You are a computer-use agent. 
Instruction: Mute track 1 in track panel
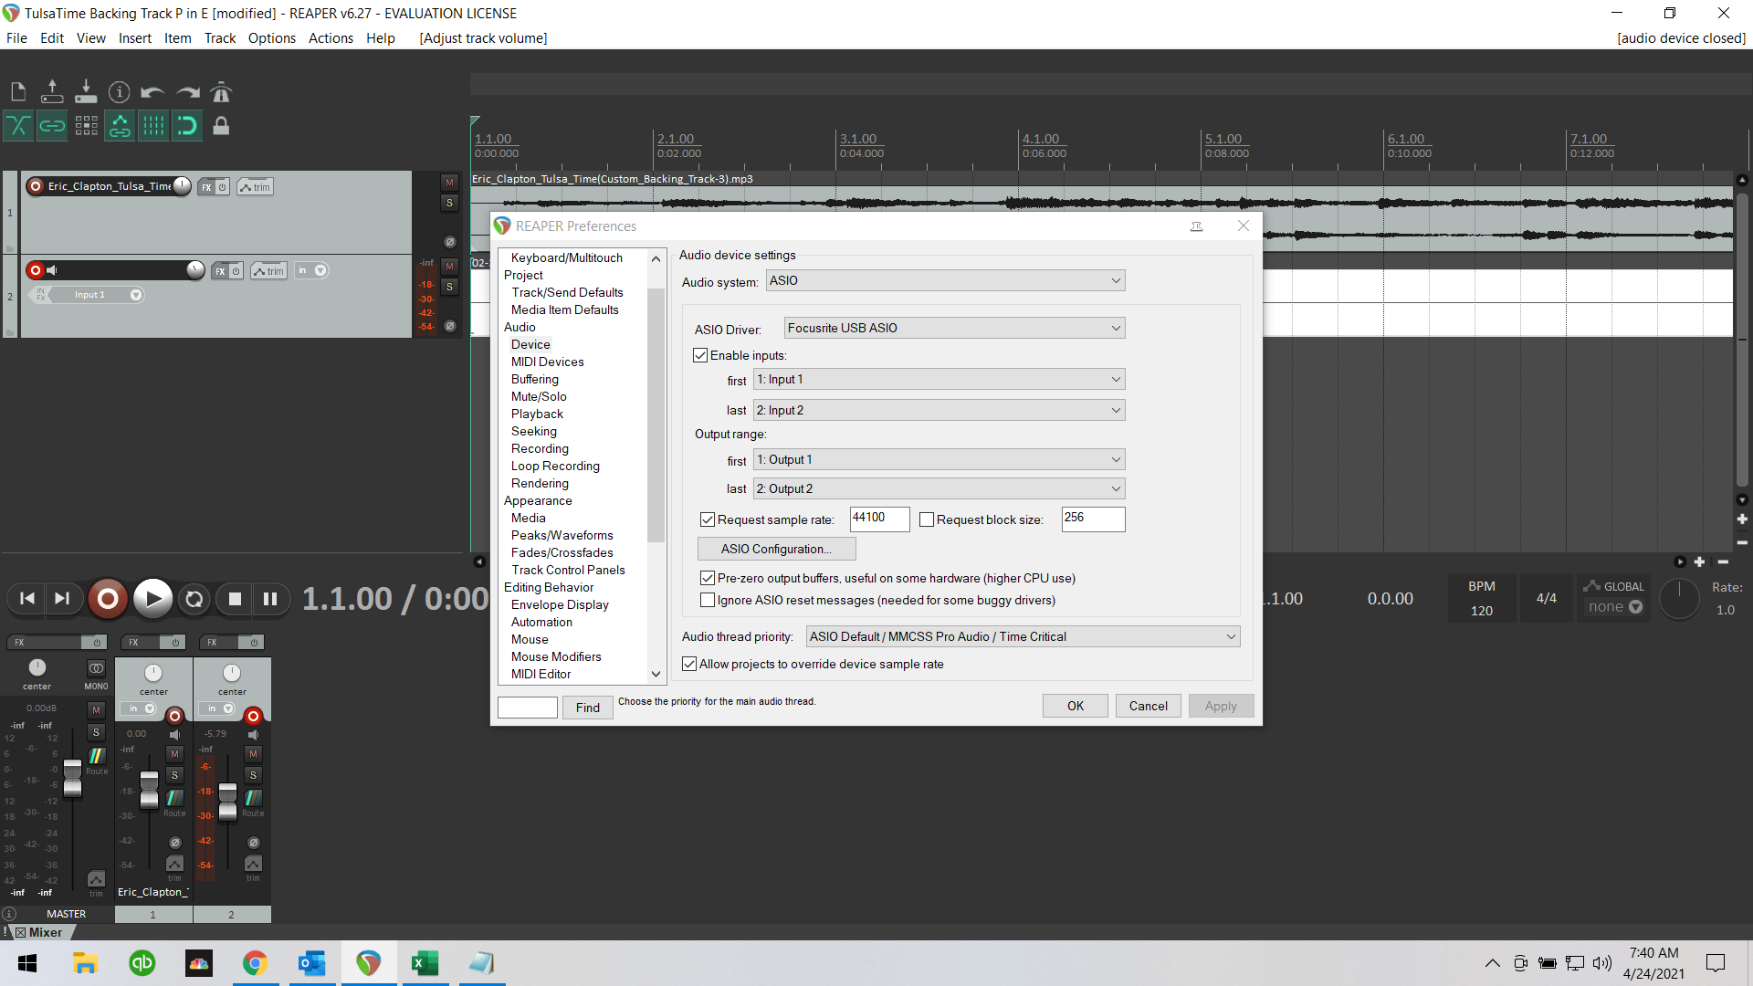(449, 183)
